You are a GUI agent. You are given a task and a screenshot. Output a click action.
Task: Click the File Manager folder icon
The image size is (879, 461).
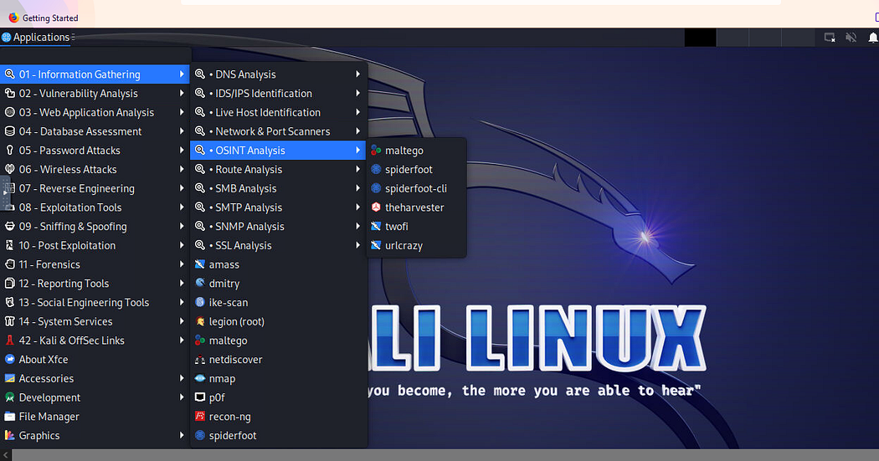[x=9, y=417]
